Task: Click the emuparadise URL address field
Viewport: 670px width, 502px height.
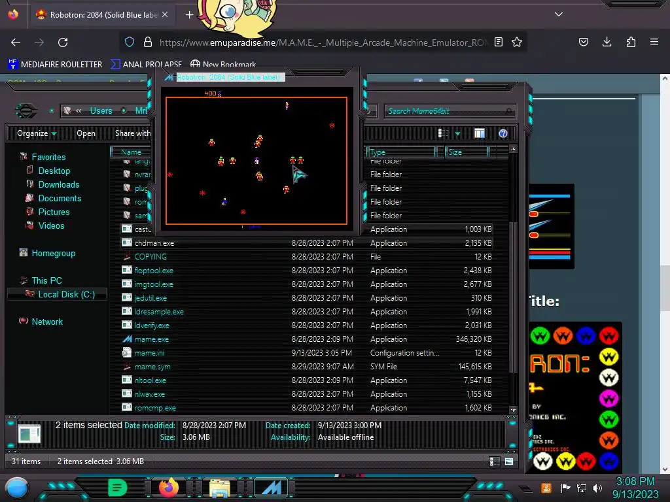Action: click(x=323, y=42)
